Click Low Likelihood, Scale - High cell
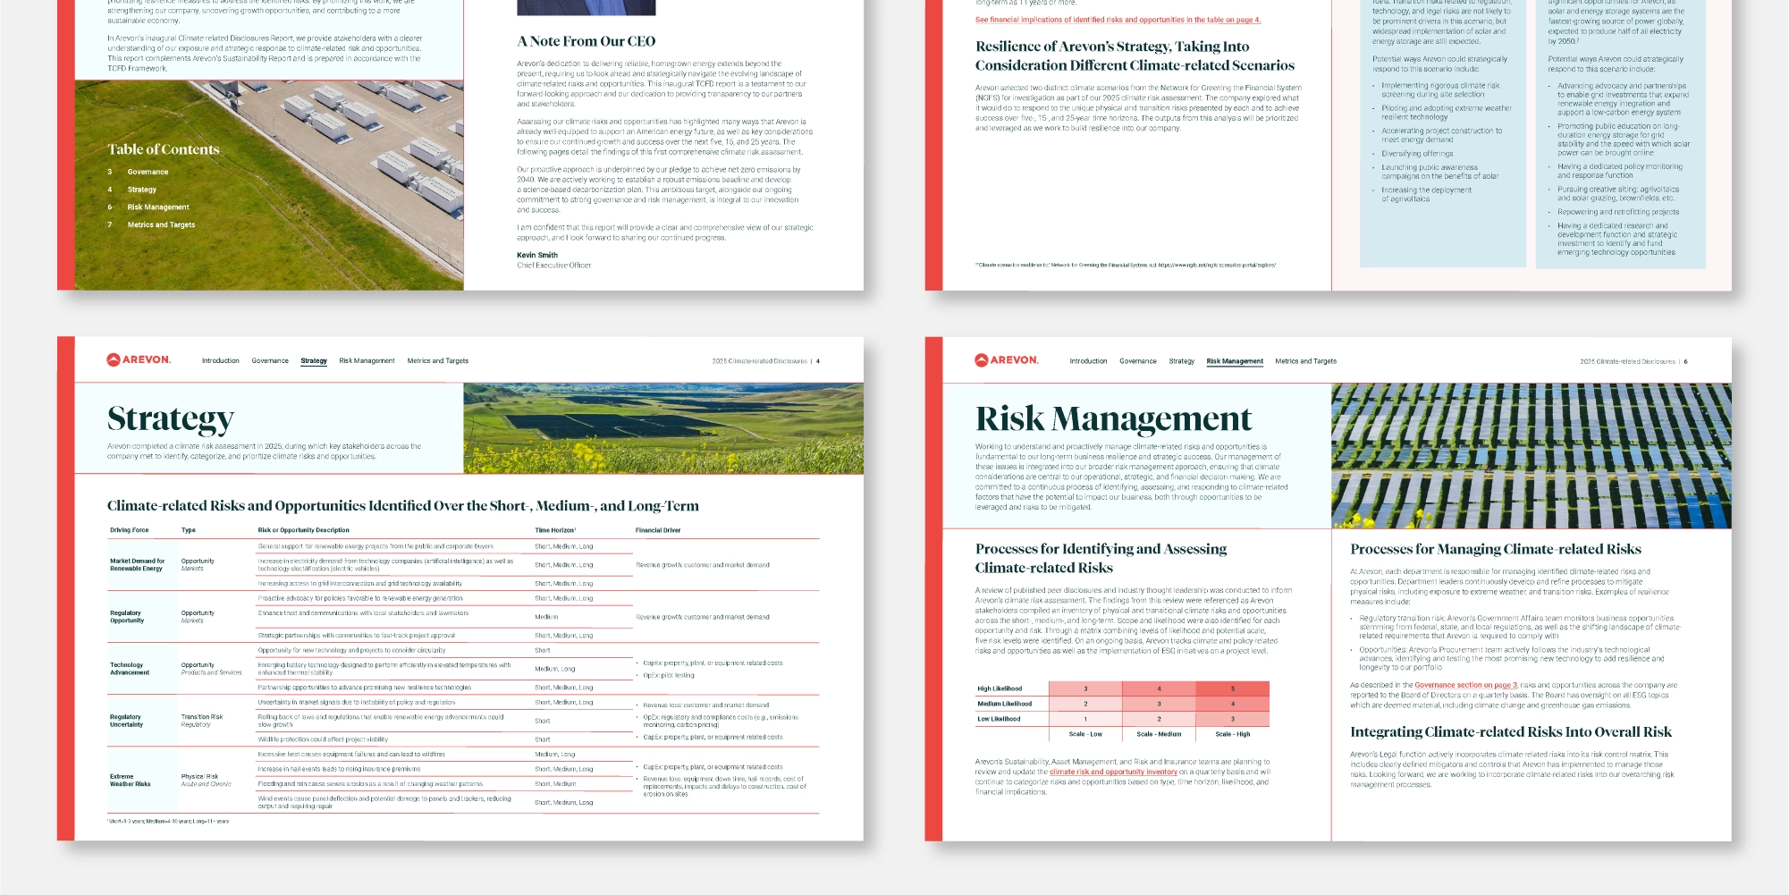Viewport: 1789px width, 895px height. [1232, 719]
